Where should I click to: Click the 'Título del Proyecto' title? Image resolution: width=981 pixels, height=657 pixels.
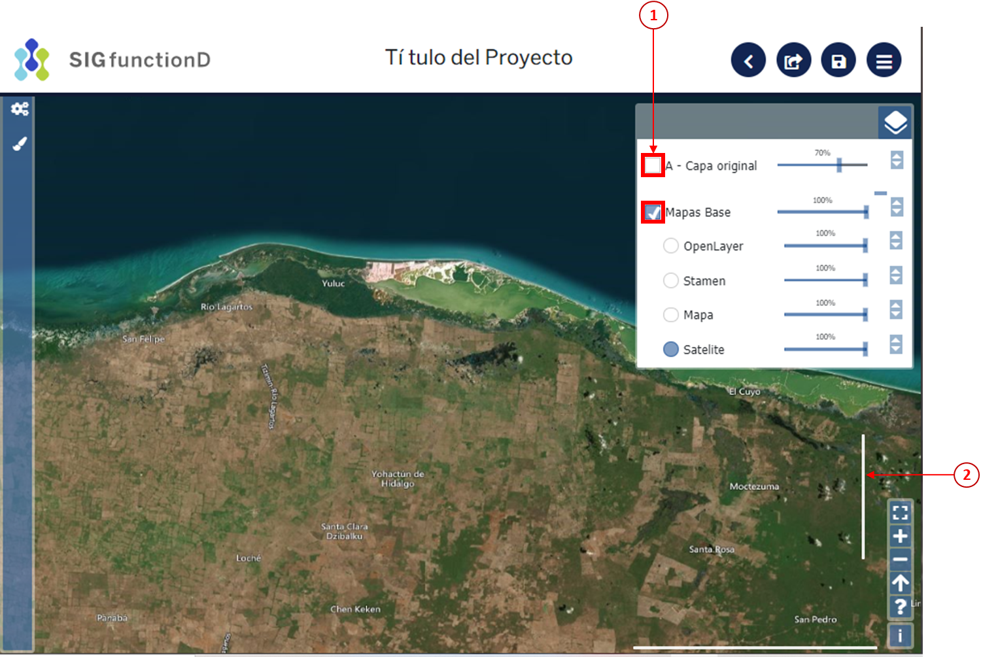[478, 58]
